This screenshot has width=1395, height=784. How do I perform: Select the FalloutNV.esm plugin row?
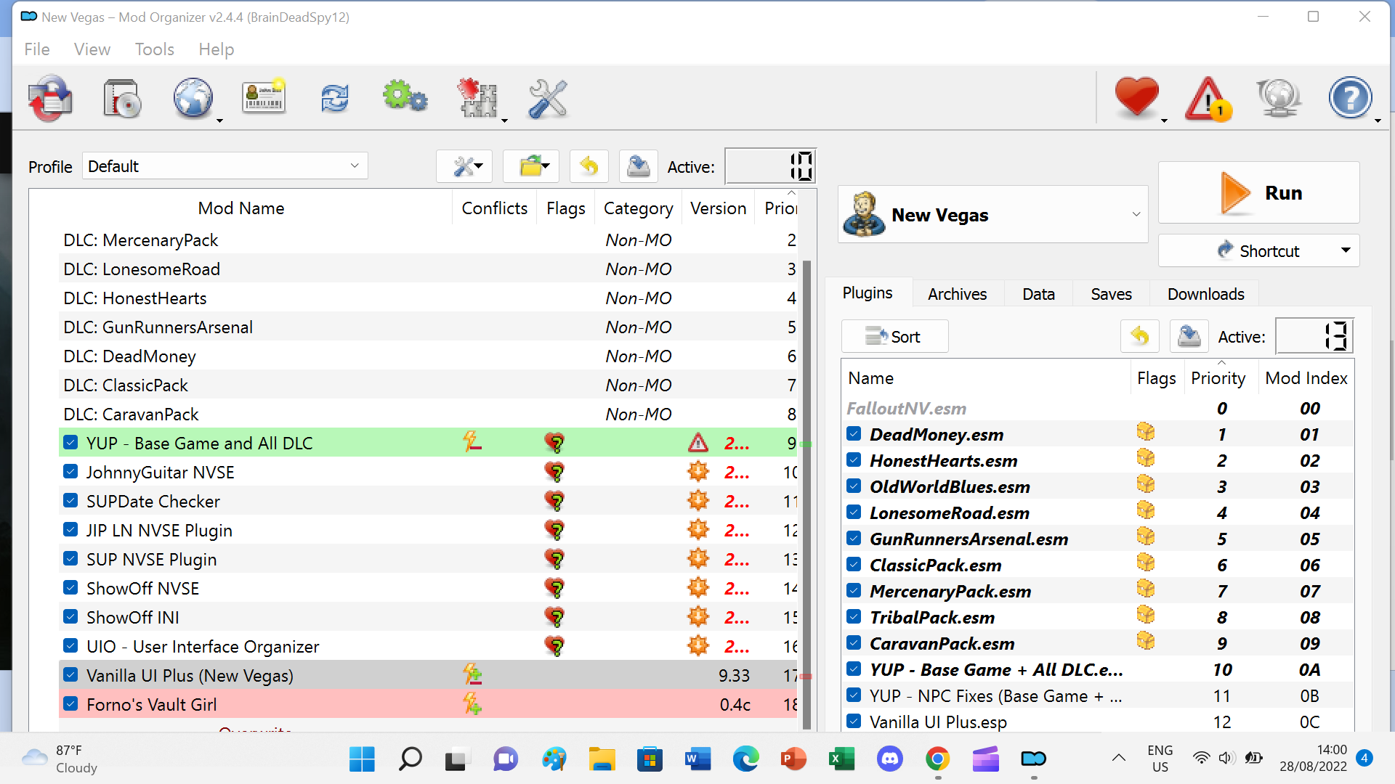pyautogui.click(x=1098, y=408)
